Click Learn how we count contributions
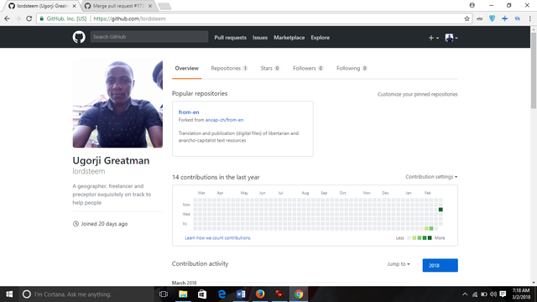Screen dimensions: 537x302 [x=218, y=237]
